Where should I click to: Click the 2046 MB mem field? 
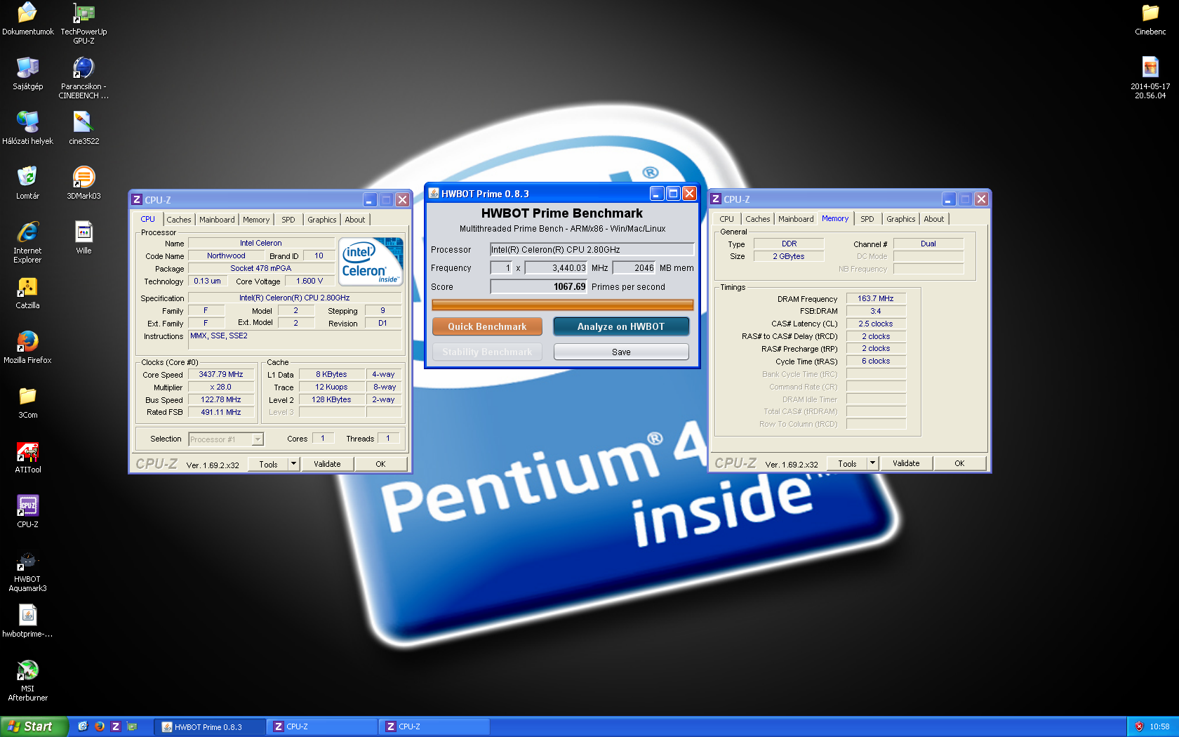coord(634,267)
